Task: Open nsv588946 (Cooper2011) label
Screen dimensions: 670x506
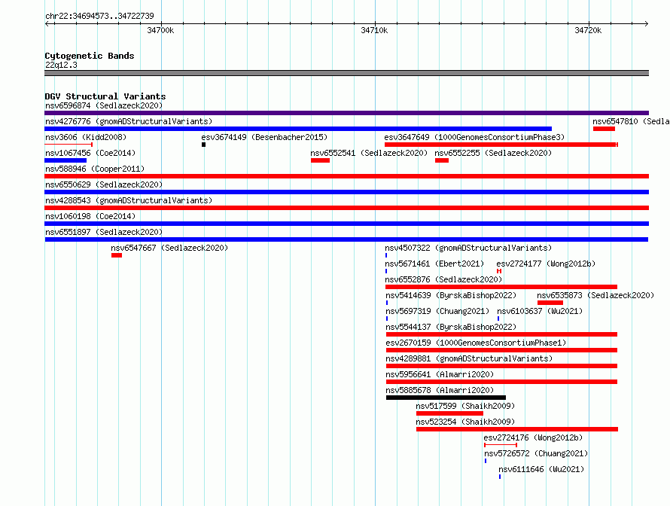Action: click(x=95, y=169)
